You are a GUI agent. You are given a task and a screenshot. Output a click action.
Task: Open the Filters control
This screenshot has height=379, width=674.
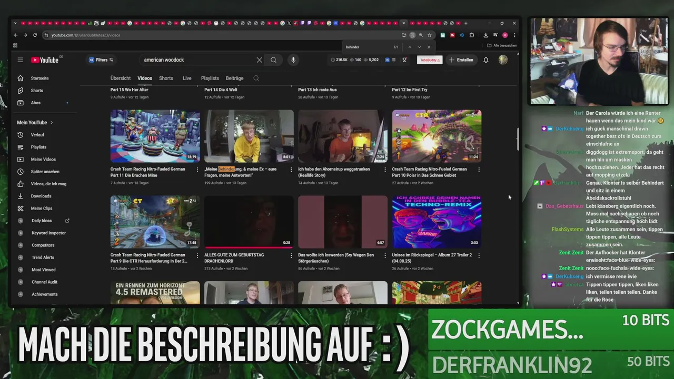101,60
